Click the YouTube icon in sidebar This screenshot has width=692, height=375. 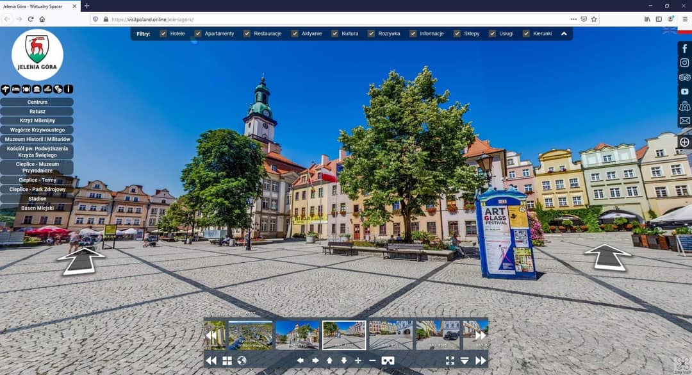pos(684,92)
